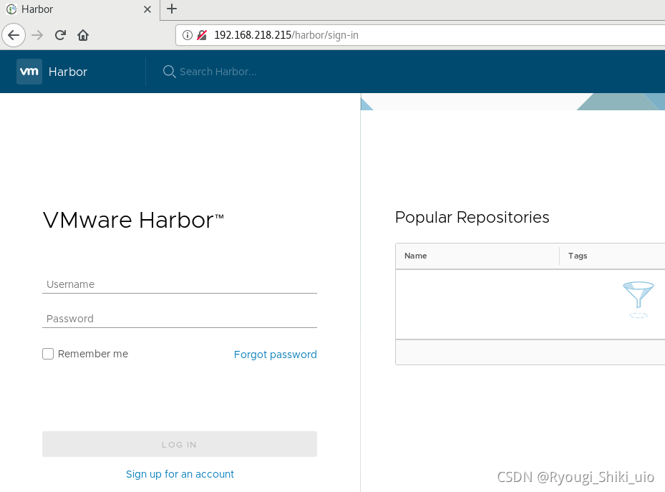The height and width of the screenshot is (492, 665).
Task: Focus the Password input field
Action: [x=180, y=319]
